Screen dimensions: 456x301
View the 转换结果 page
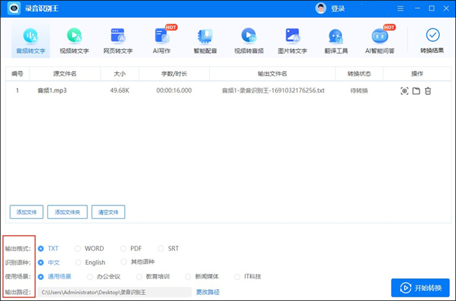click(x=432, y=41)
